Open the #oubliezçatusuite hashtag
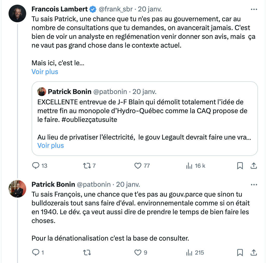267x263 pixels. tap(89, 120)
